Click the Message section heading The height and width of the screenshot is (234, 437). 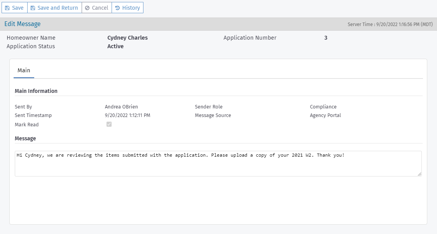click(x=25, y=138)
